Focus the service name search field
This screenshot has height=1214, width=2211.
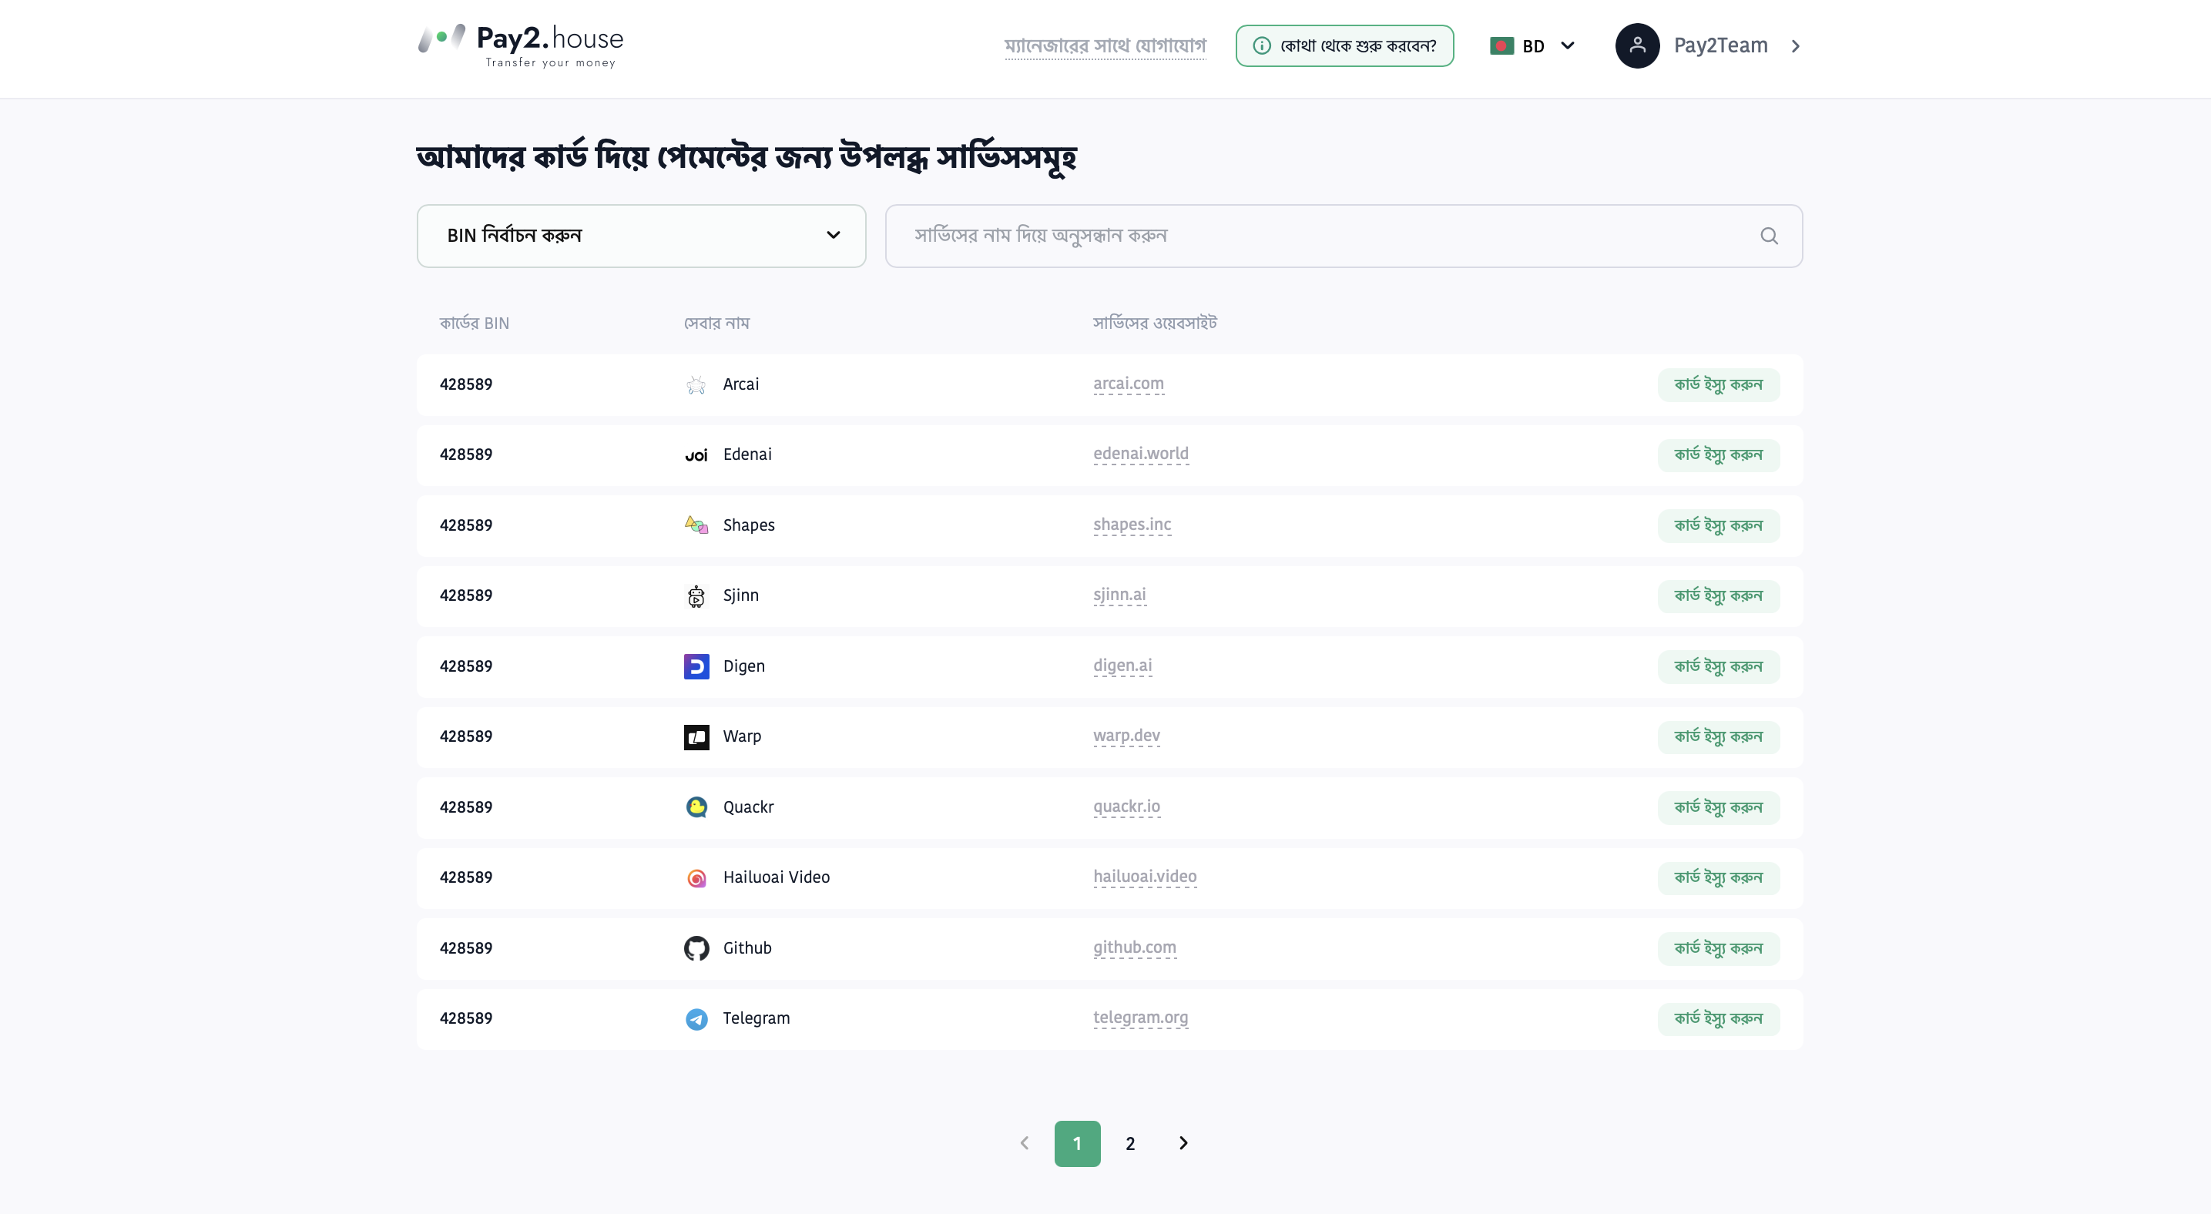coord(1344,236)
